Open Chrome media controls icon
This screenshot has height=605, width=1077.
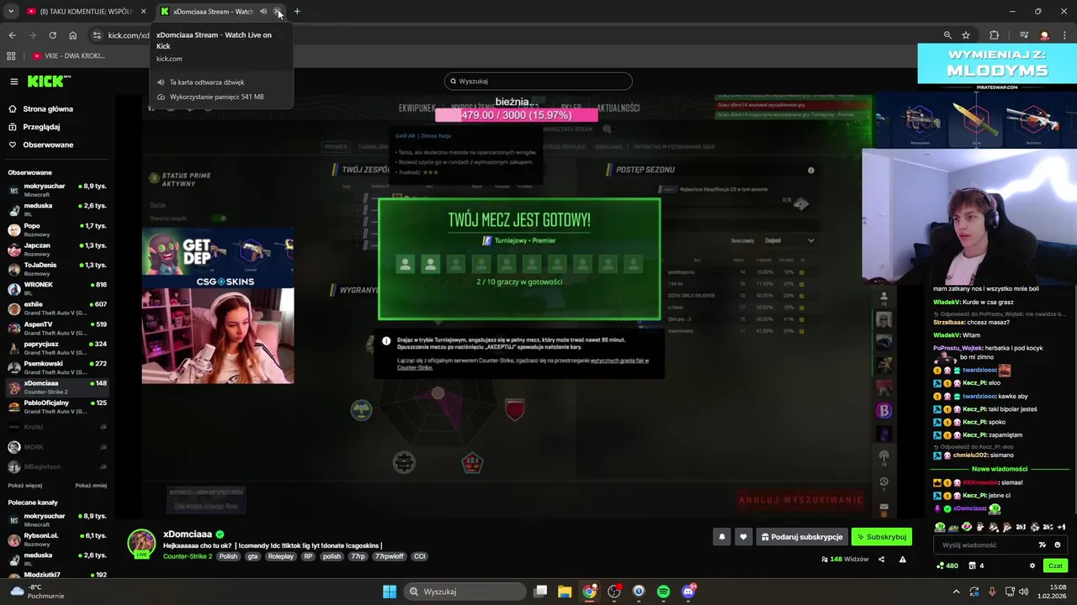(x=1023, y=35)
